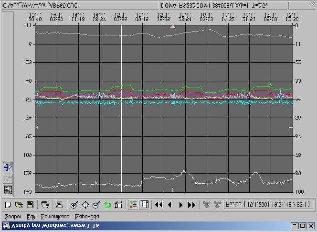Viewport: 317px width, 232px height.
Task: Jump forward with the double-right arrow
Action: (x=192, y=205)
